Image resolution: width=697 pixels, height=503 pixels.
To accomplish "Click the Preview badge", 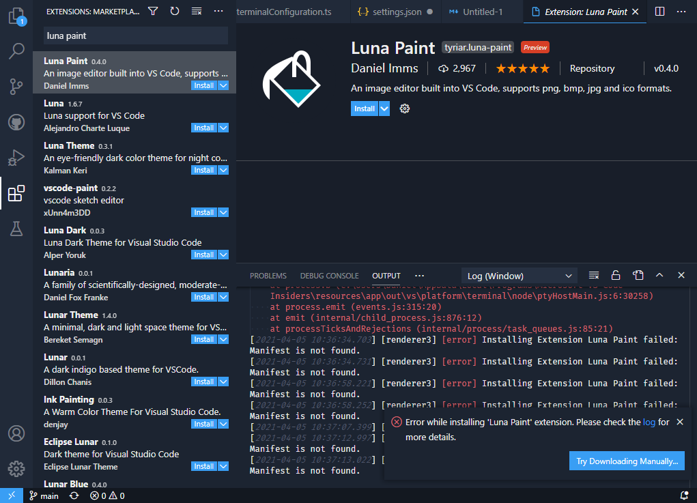I will click(x=535, y=48).
